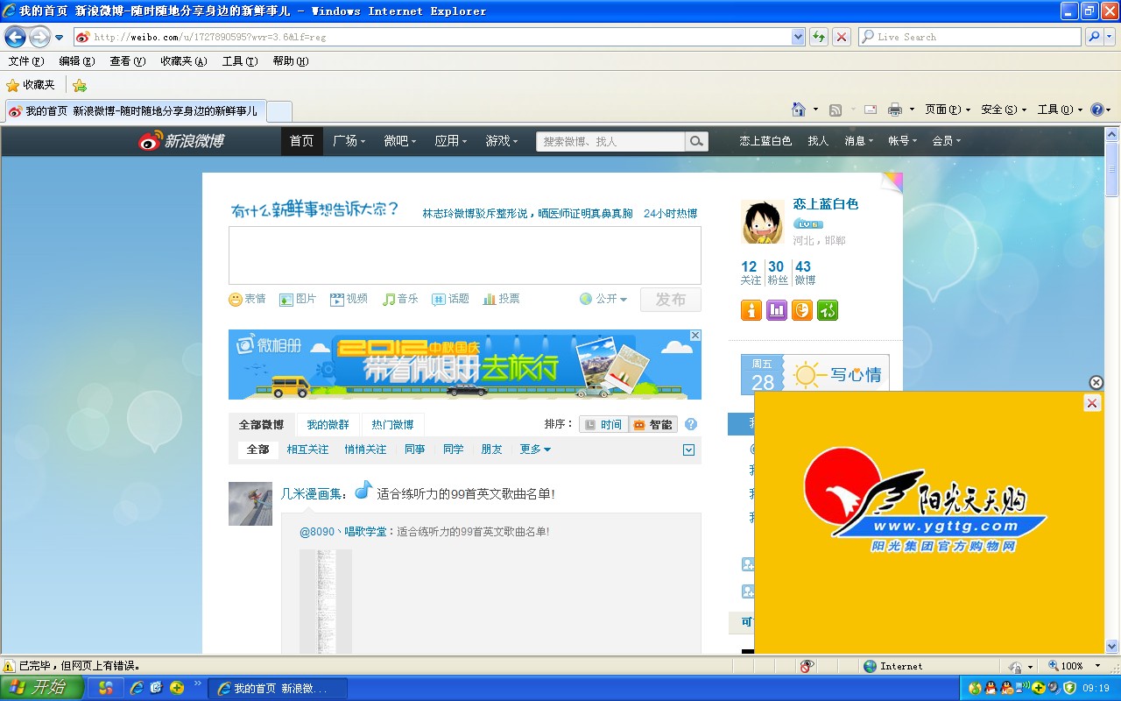The image size is (1121, 701).
Task: Click the 恋上蓝白色 profile avatar
Action: coord(763,222)
